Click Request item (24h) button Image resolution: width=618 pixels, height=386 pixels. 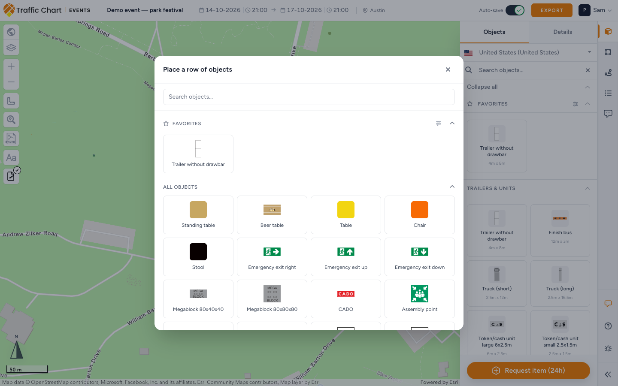528,371
